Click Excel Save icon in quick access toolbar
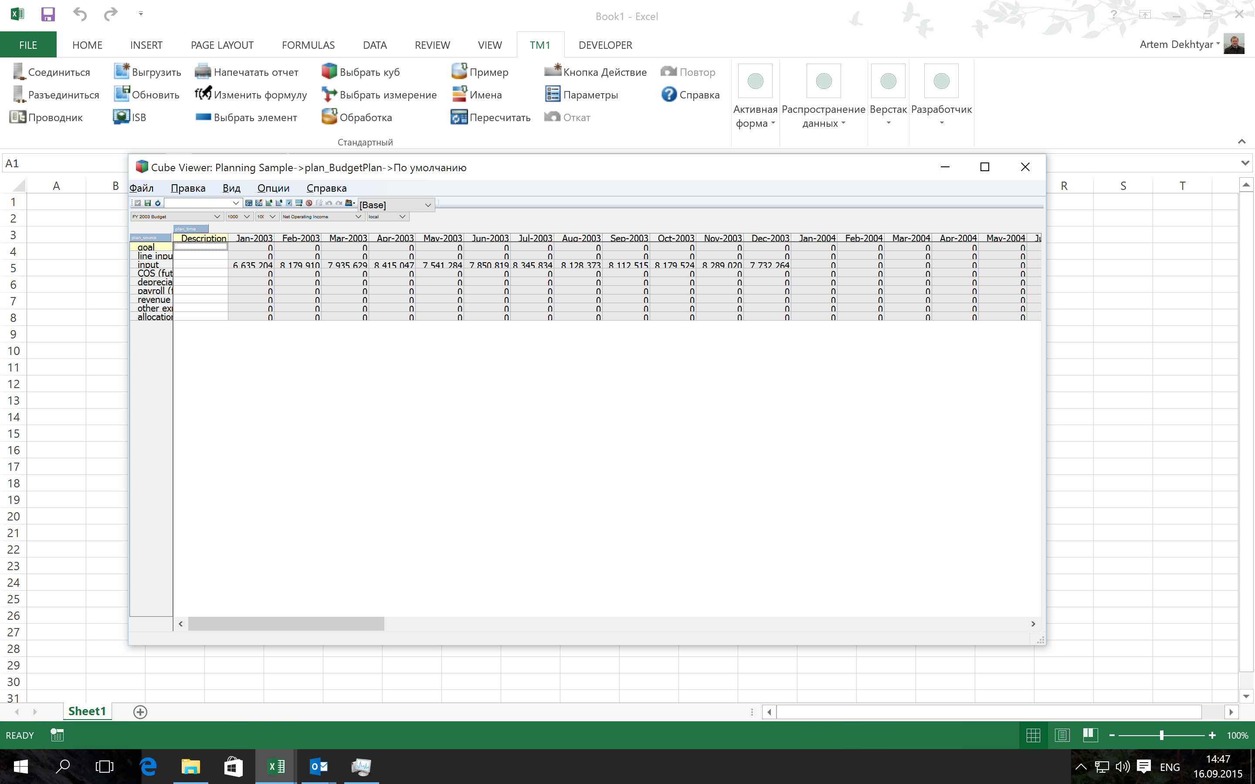Image resolution: width=1255 pixels, height=784 pixels. 47,14
